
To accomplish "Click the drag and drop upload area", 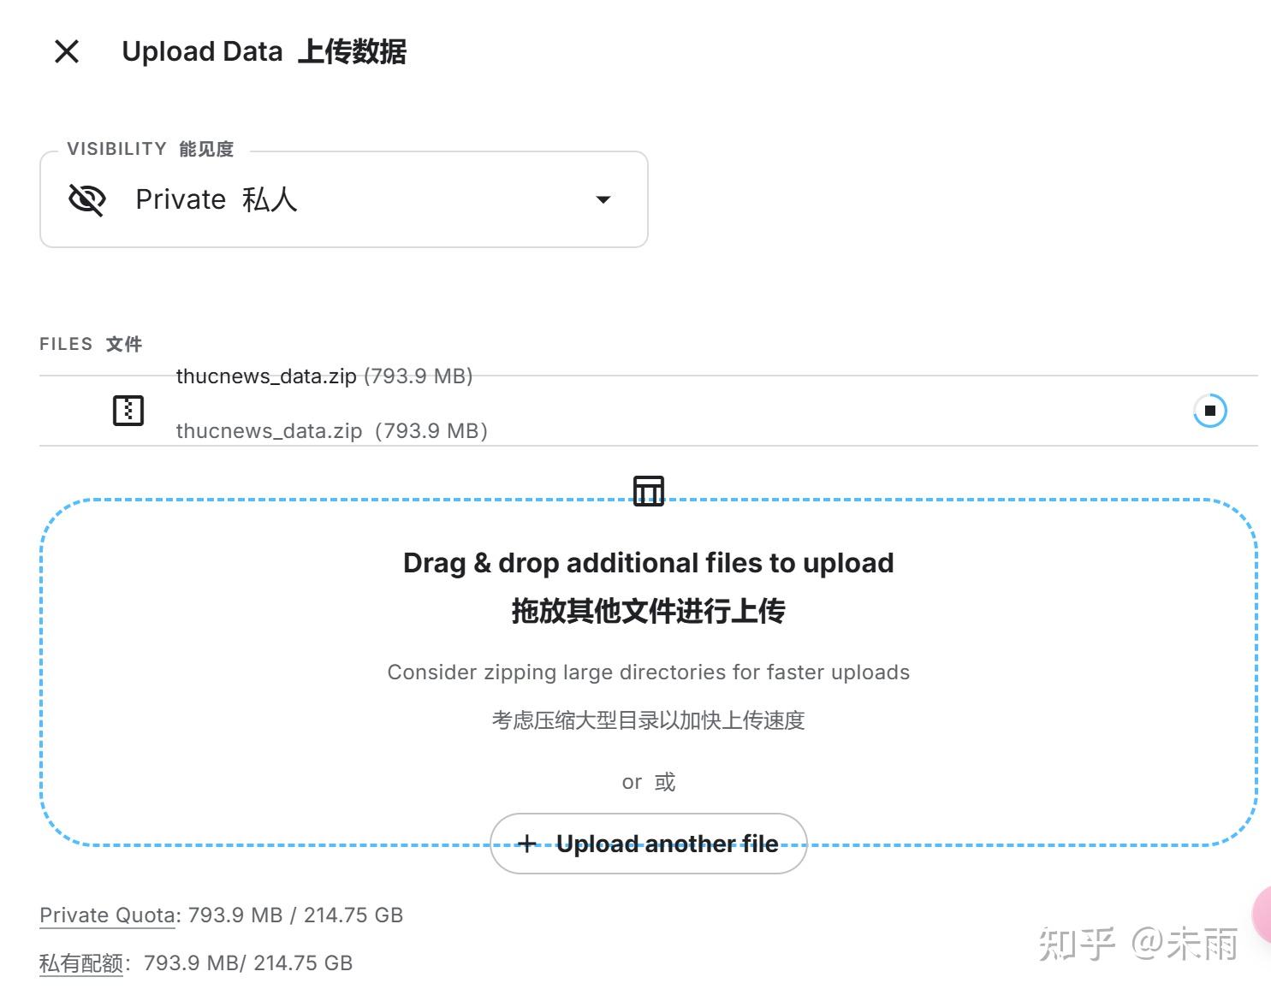I will click(648, 672).
